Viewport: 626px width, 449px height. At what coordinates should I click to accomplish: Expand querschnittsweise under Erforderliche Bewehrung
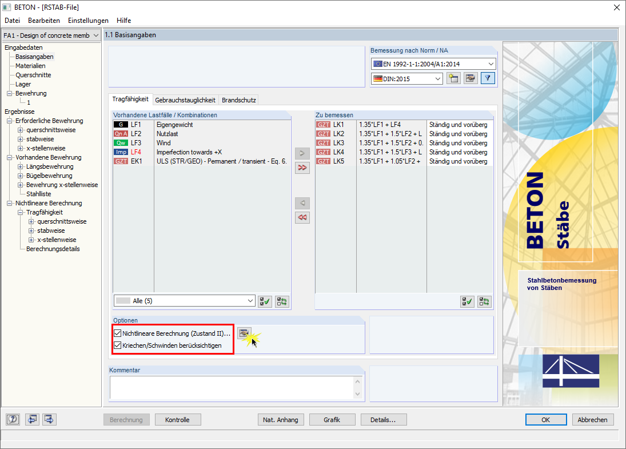(21, 130)
